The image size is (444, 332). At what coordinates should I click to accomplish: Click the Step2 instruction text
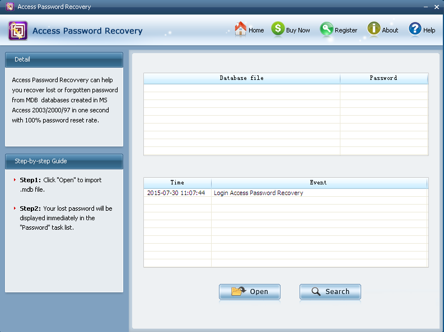tap(66, 218)
